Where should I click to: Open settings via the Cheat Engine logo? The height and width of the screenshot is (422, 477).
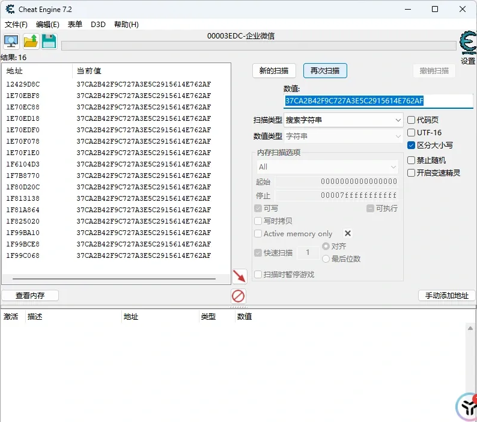pyautogui.click(x=467, y=42)
